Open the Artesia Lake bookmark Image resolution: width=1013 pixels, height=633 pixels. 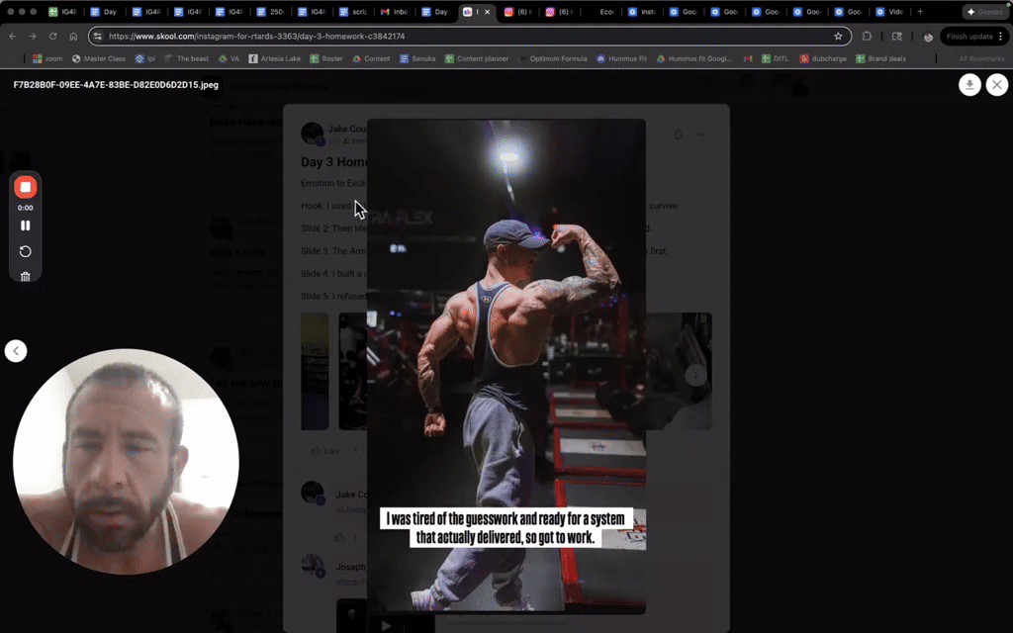275,58
